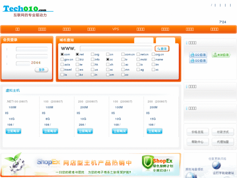Screen dimensions: 237x178
Task: Check the .tw domain checkbox
Action: (x=77, y=64)
